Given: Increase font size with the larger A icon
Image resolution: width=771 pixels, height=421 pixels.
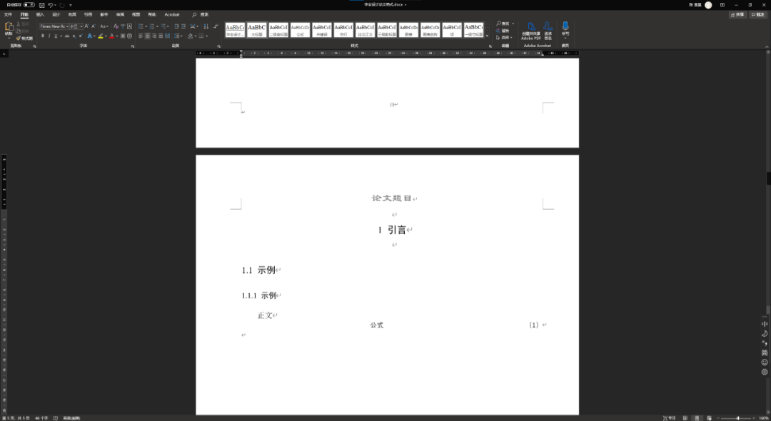Looking at the screenshot, I should tap(86, 26).
